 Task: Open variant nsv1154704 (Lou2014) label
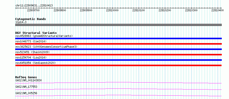pos(31,57)
